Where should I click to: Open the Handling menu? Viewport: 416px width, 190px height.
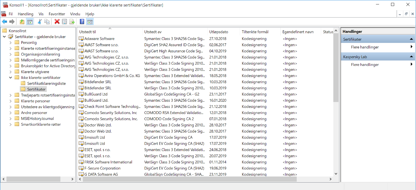click(x=25, y=14)
